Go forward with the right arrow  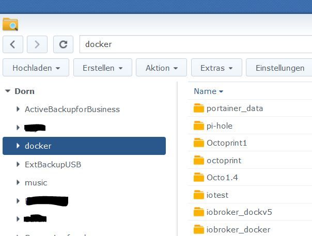click(x=37, y=44)
